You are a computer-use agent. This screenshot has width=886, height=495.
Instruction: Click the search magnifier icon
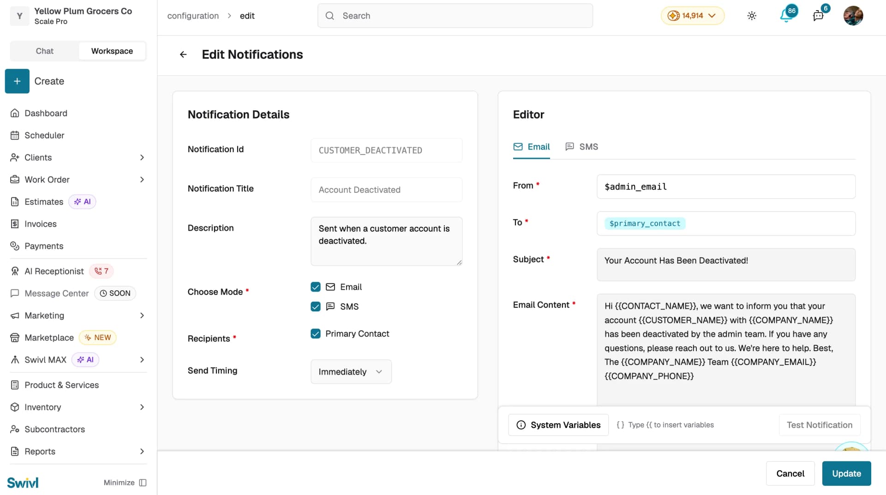(329, 16)
